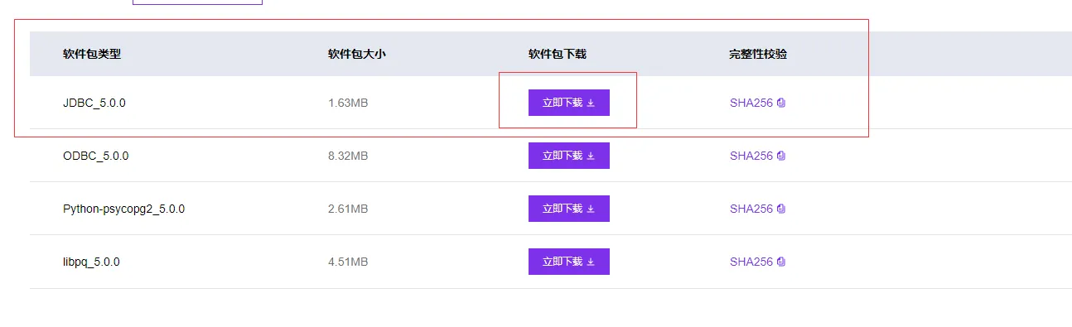Download the Python-psycopg2_5.0.0 package

click(569, 209)
